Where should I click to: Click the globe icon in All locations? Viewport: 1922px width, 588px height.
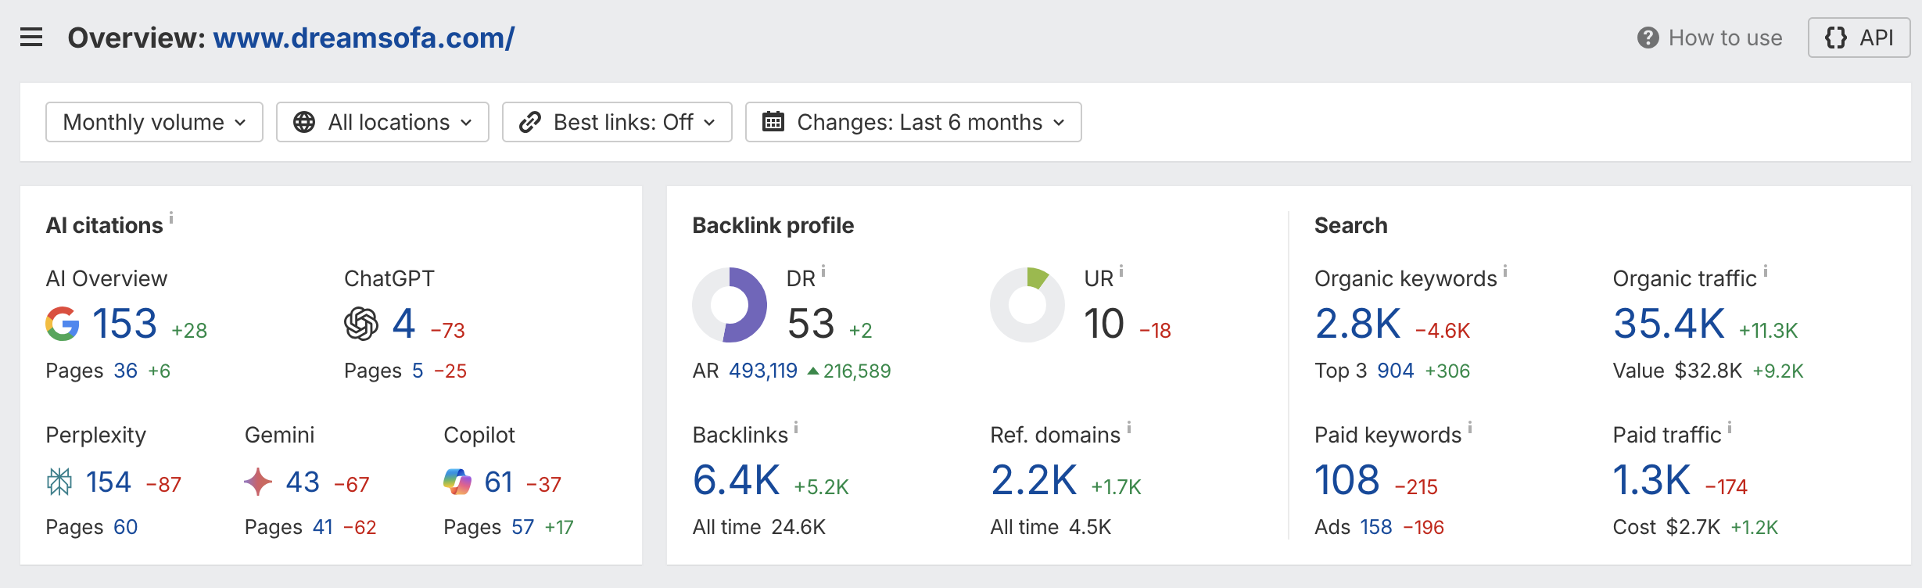click(304, 122)
